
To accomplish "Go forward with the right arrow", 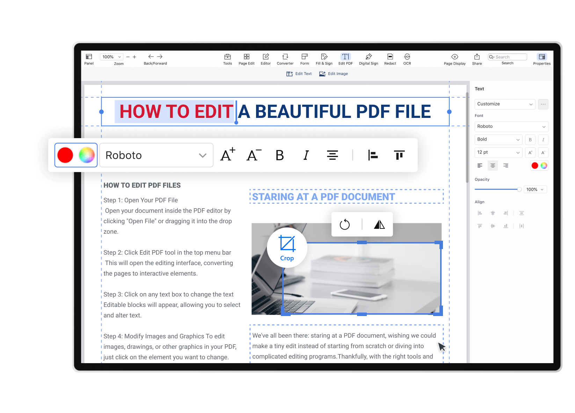I will tap(160, 57).
